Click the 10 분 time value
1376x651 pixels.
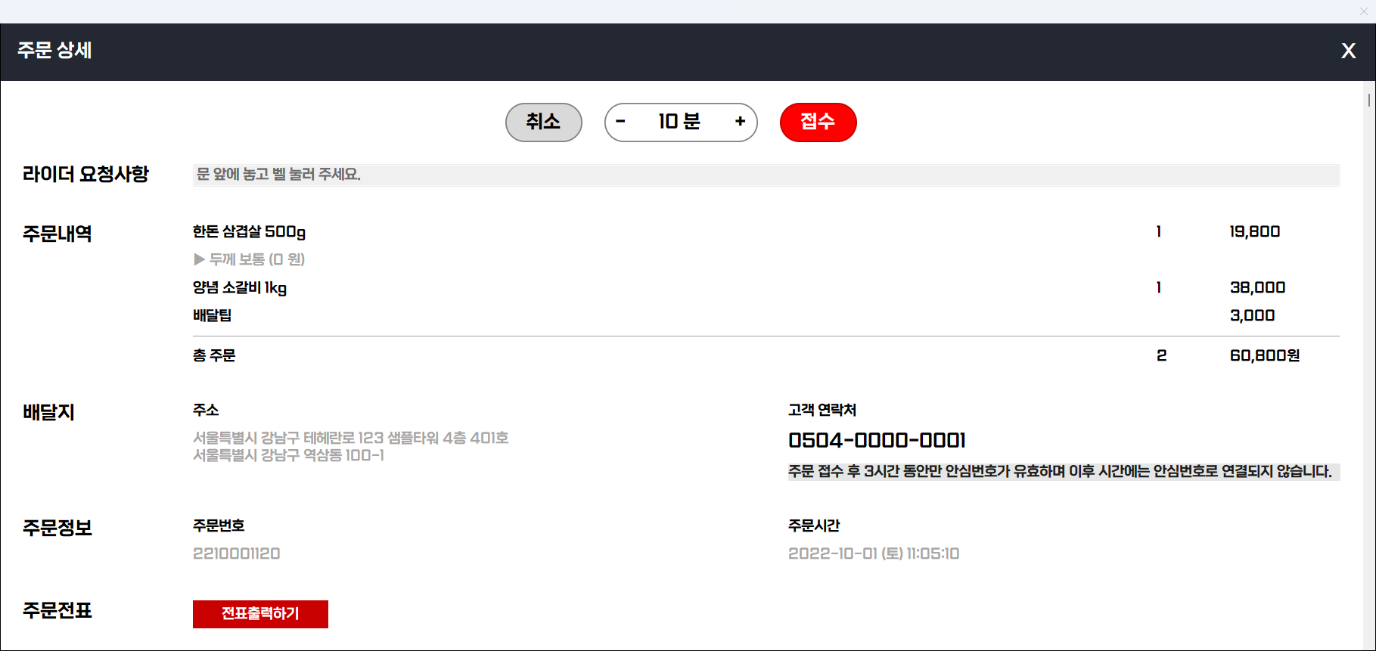point(679,121)
